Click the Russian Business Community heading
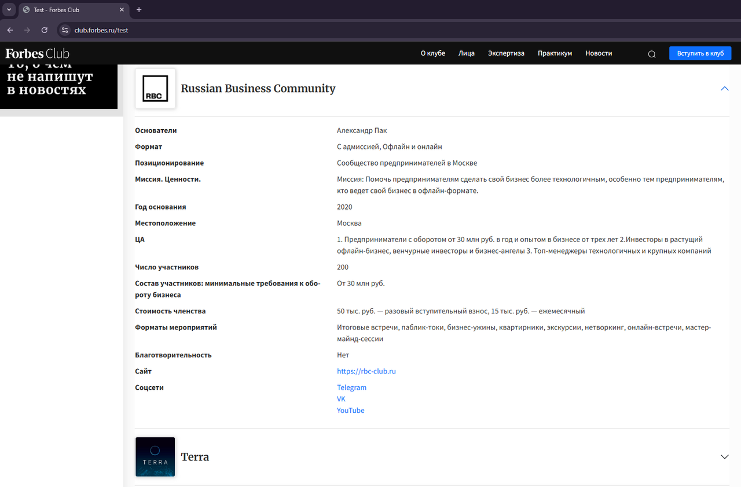Viewport: 741px width, 487px height. 258,89
